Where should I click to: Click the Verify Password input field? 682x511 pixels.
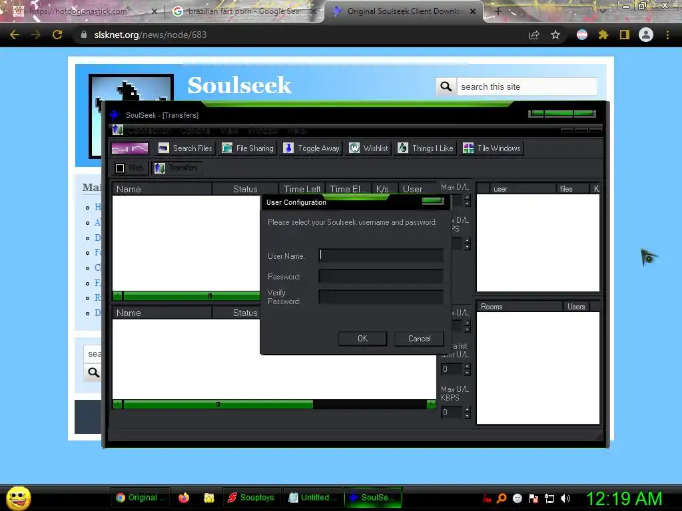[x=381, y=297]
